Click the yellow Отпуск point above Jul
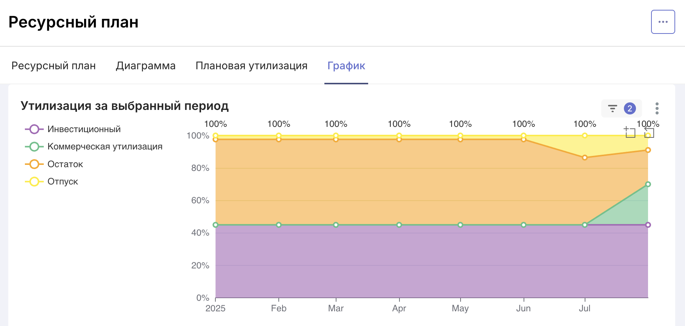Image resolution: width=685 pixels, height=326 pixels. point(585,136)
